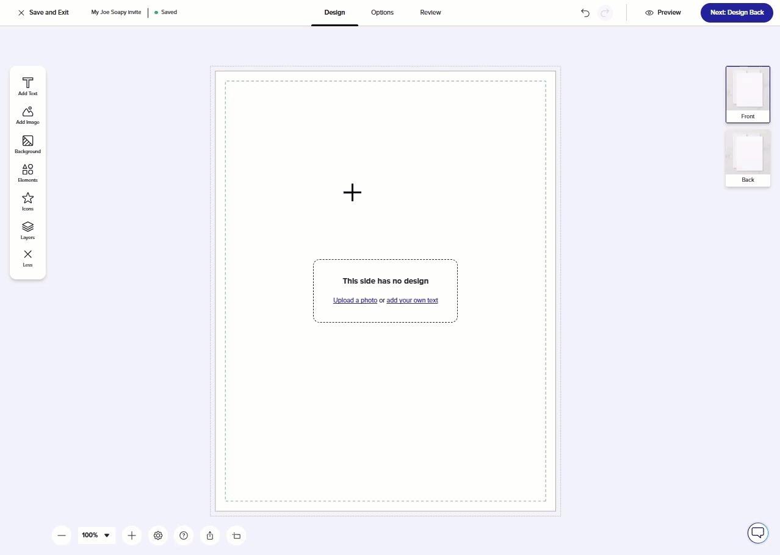Select the Add Text tool
Image resolution: width=780 pixels, height=555 pixels.
point(27,86)
